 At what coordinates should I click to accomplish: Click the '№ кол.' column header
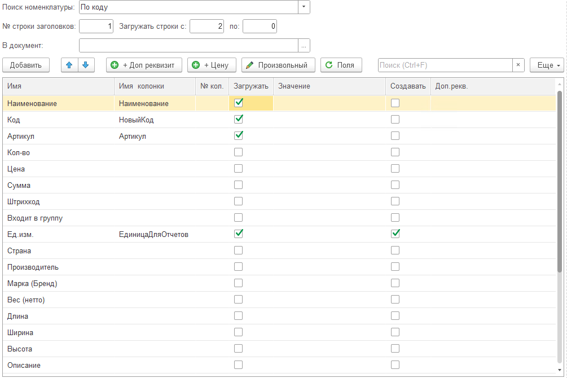(x=212, y=86)
